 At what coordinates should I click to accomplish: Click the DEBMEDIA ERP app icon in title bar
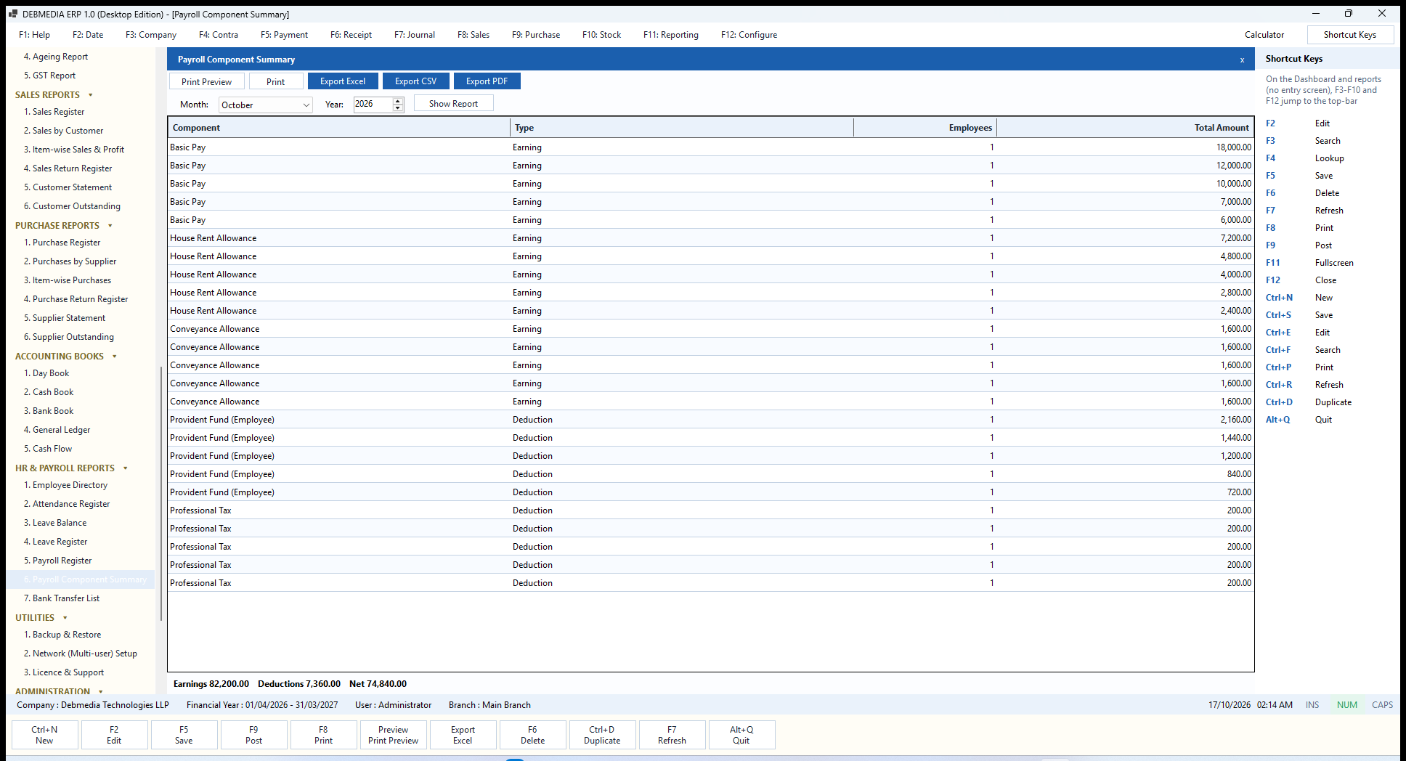tap(12, 14)
